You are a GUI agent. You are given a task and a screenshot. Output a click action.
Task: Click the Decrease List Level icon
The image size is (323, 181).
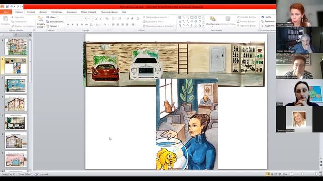click(128, 19)
